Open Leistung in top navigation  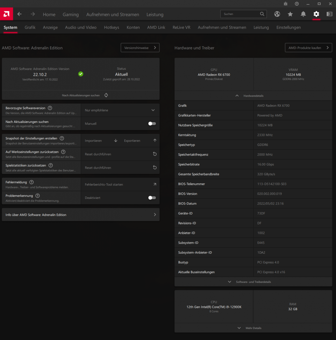[155, 15]
